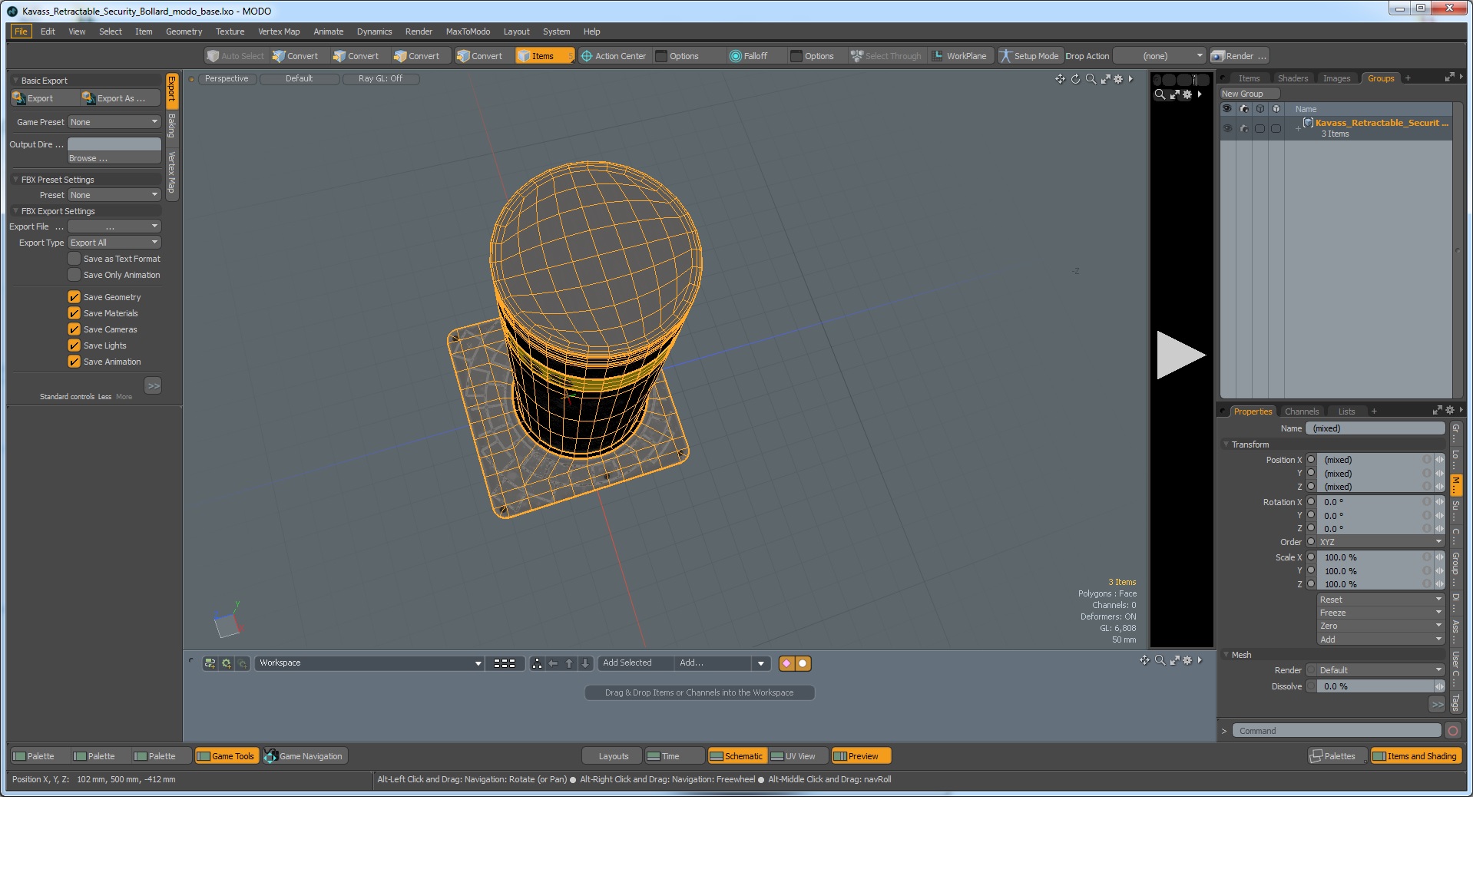The height and width of the screenshot is (889, 1473).
Task: Click the schematic up arrow icon
Action: pyautogui.click(x=569, y=663)
